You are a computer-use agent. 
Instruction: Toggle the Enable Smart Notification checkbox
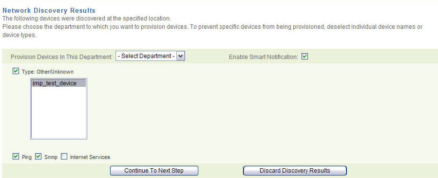(305, 57)
